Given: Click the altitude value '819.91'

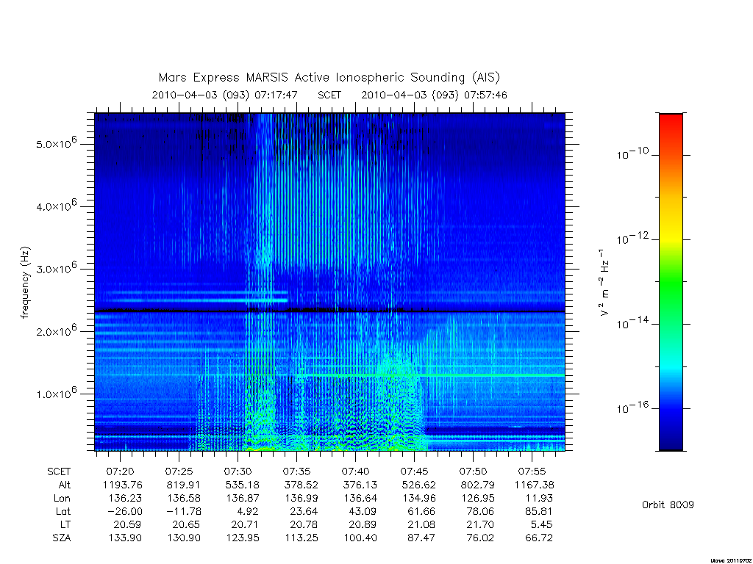Looking at the screenshot, I should click(183, 485).
